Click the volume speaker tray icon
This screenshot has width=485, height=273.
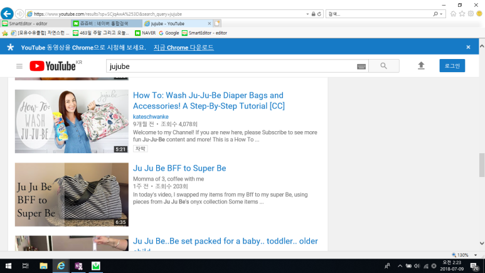pos(417,266)
